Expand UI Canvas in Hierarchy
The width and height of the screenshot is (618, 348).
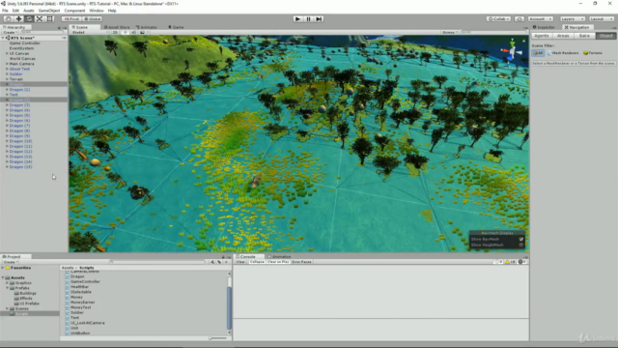(7, 53)
